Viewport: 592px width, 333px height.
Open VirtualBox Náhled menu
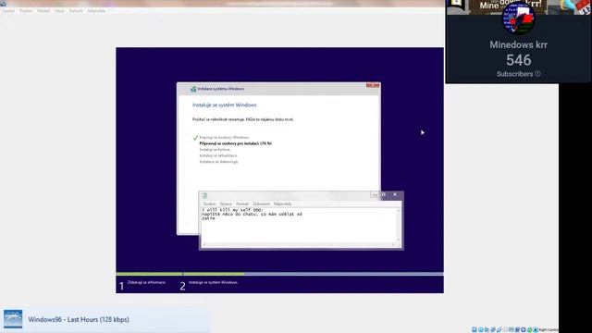(43, 11)
